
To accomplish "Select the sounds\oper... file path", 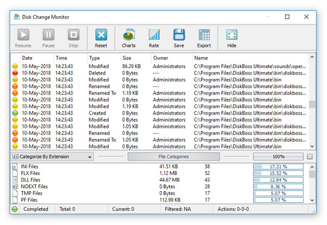I will coord(250,66).
